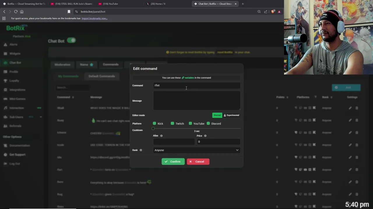Open a new browser tab with plus

click(x=243, y=4)
